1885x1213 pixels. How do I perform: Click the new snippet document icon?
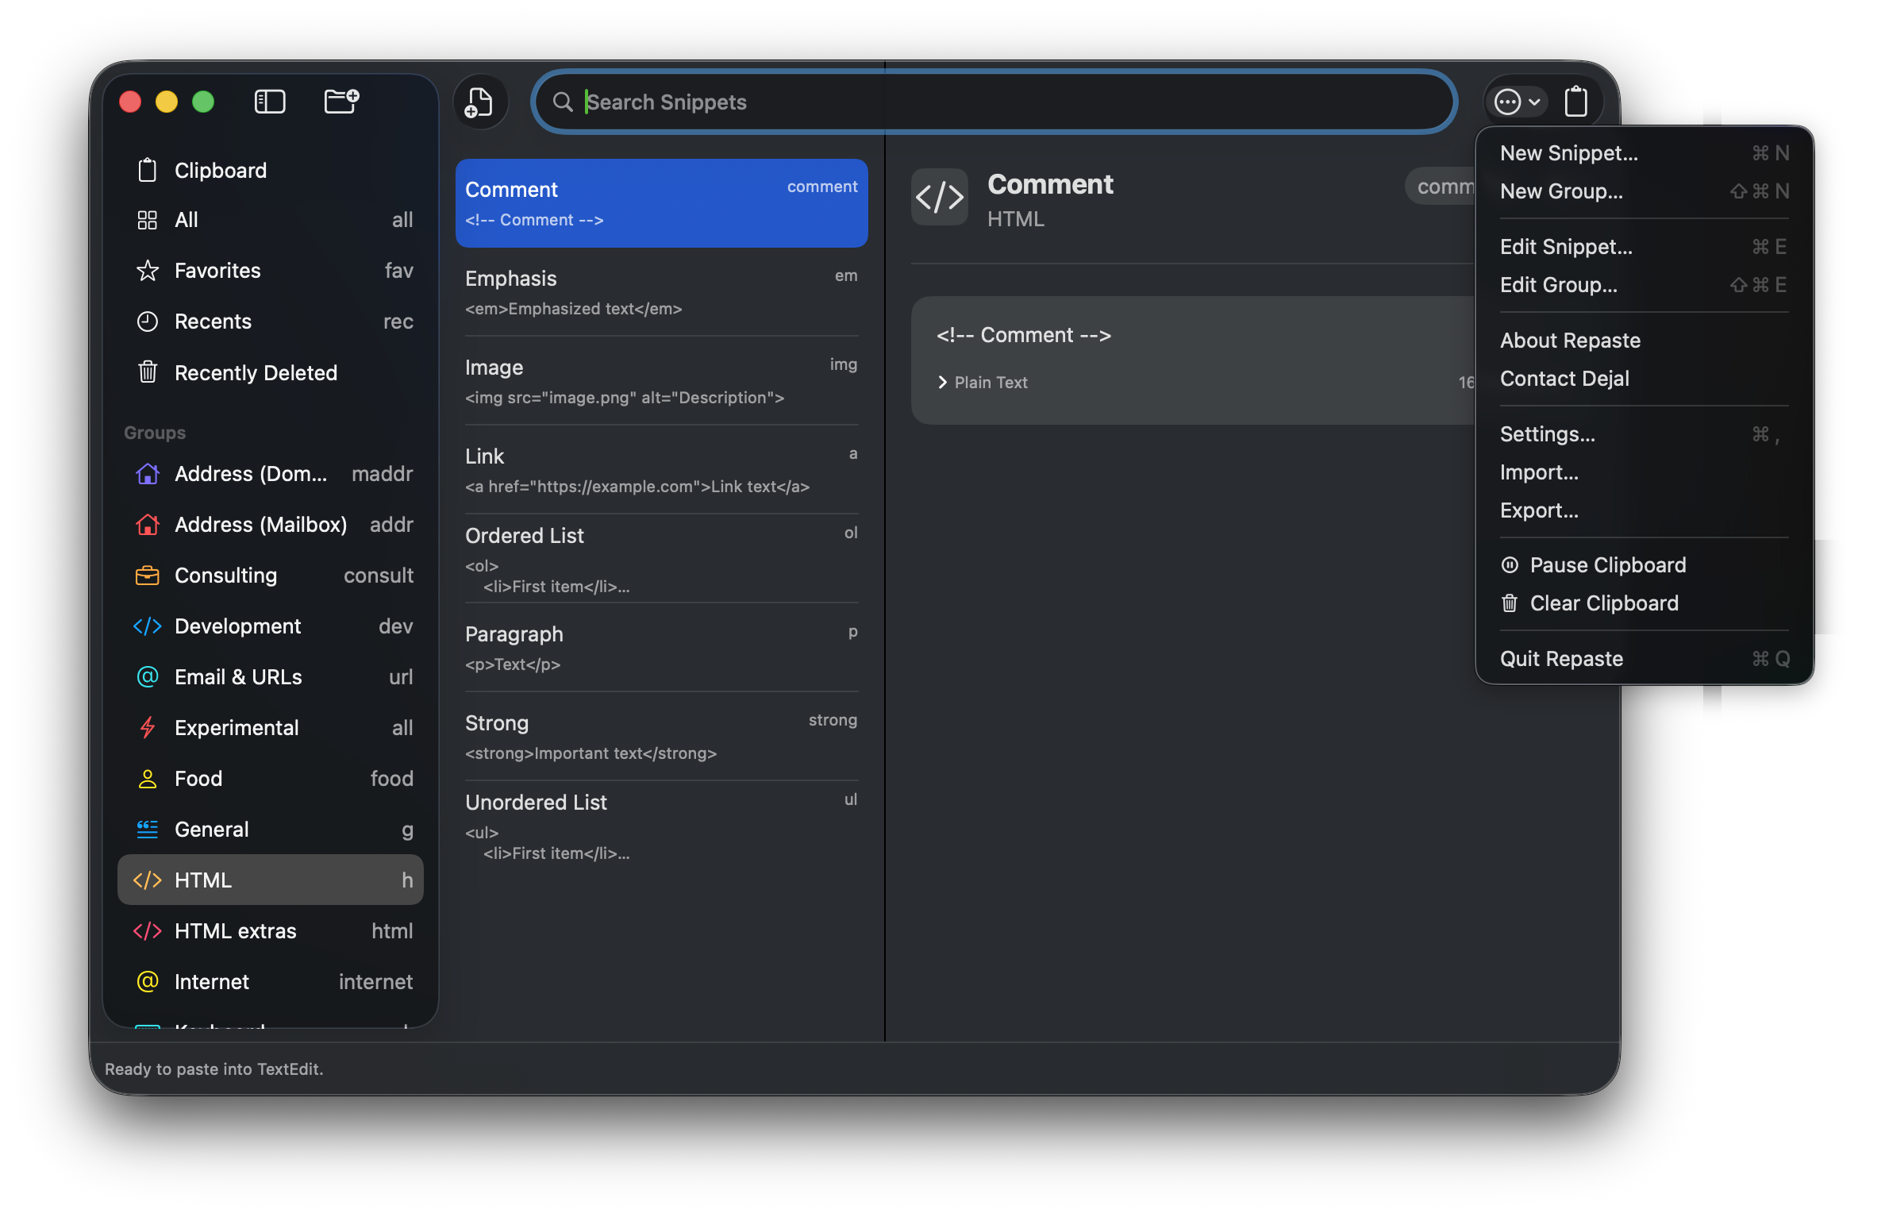[479, 102]
